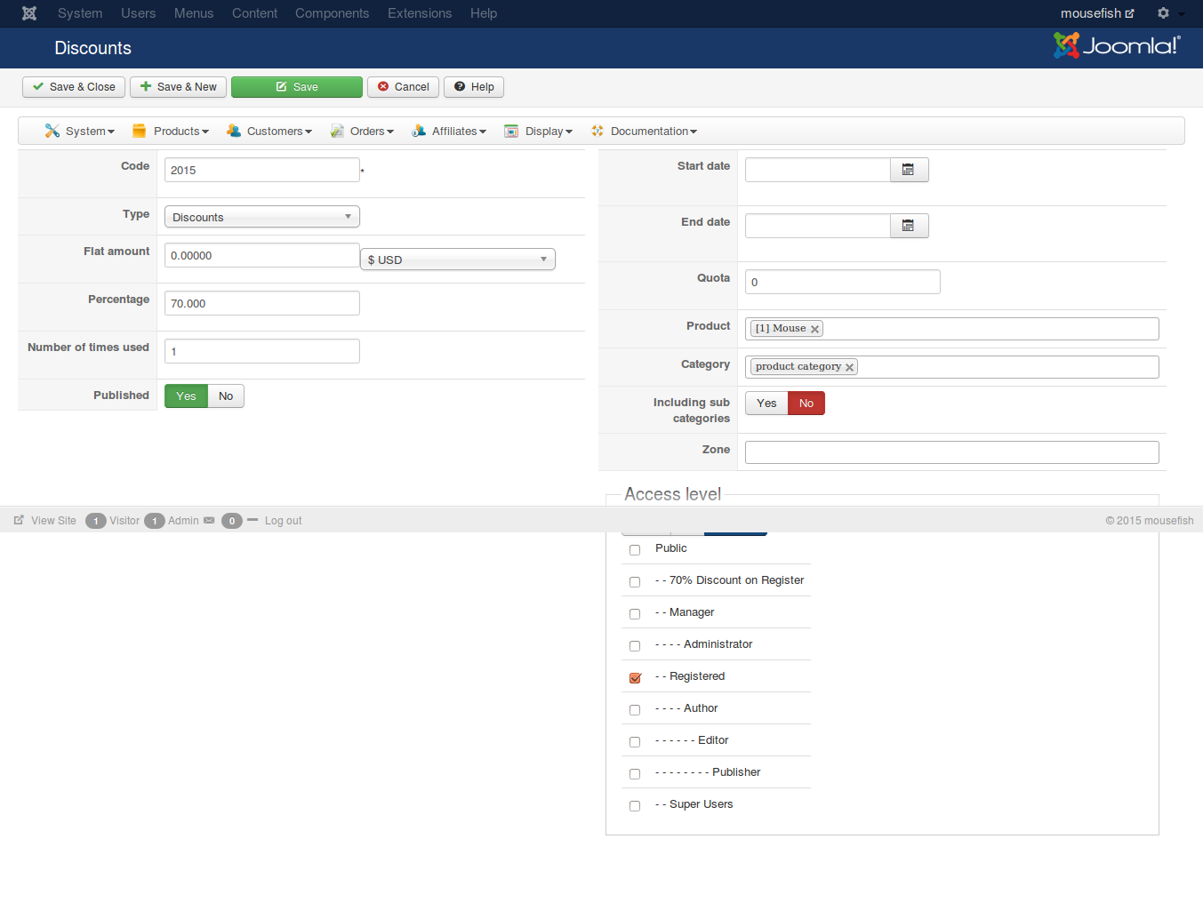Image resolution: width=1203 pixels, height=903 pixels.
Task: Tick the Publisher access checkbox
Action: (635, 774)
